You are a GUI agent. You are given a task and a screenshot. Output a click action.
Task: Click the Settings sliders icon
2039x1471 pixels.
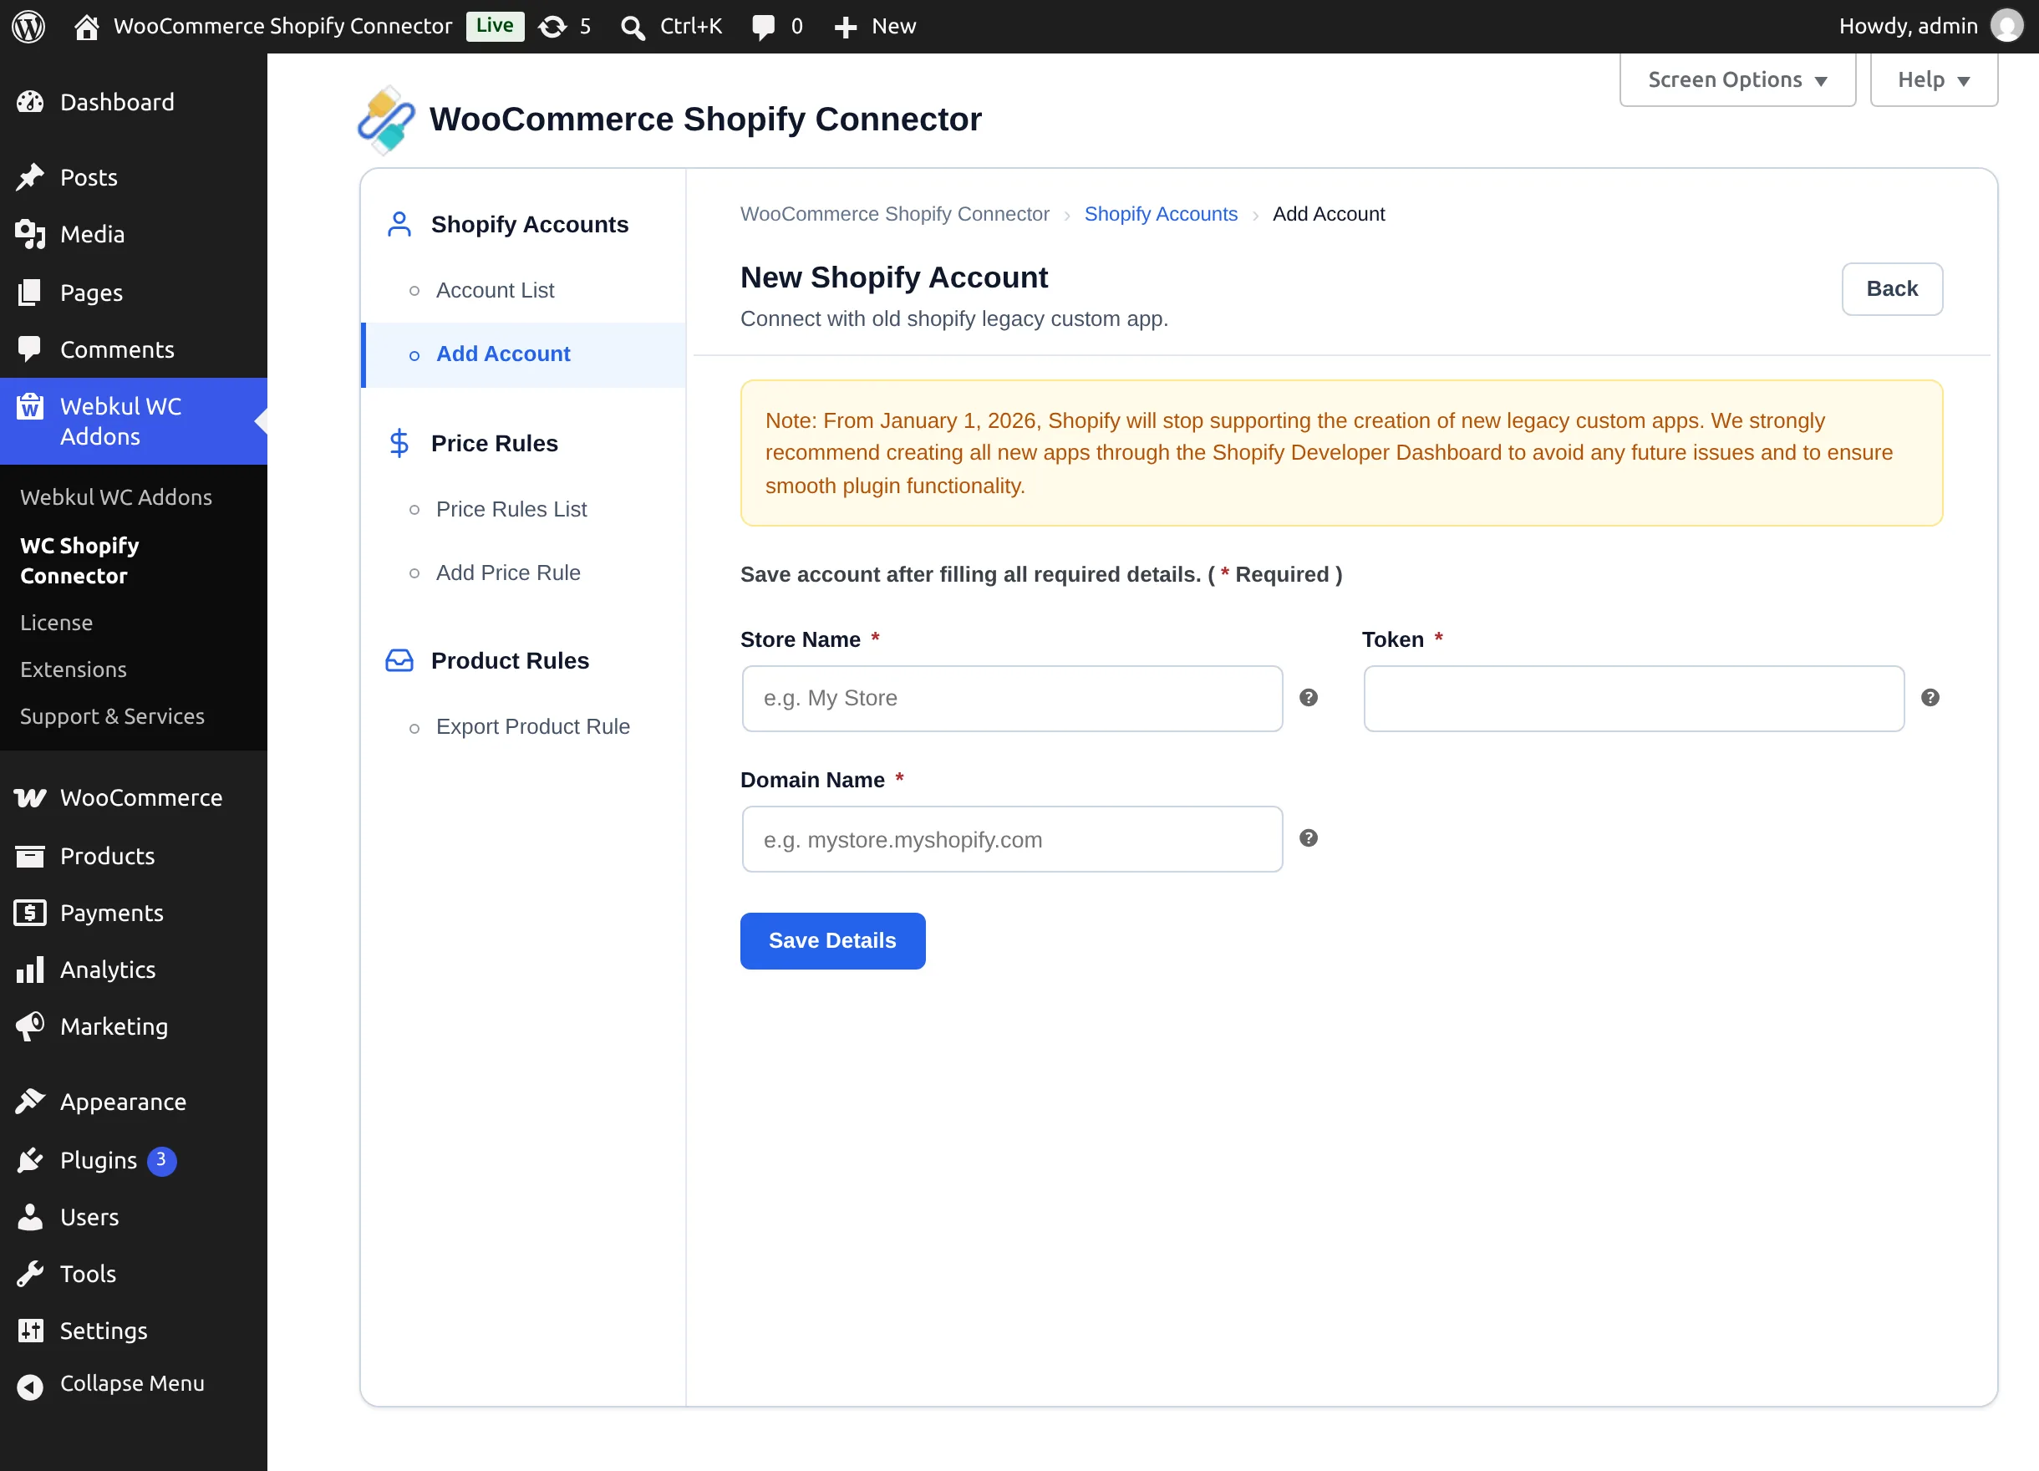30,1331
